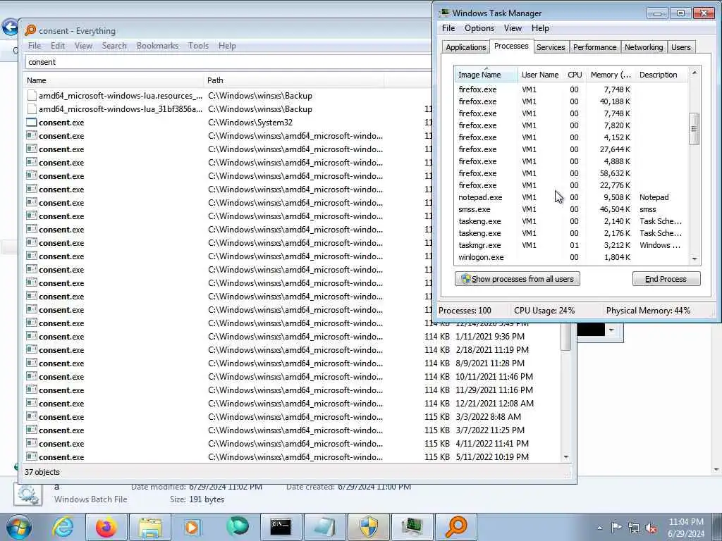Sort processes by Description column
Screen dimensions: 722x541
(x=661, y=75)
